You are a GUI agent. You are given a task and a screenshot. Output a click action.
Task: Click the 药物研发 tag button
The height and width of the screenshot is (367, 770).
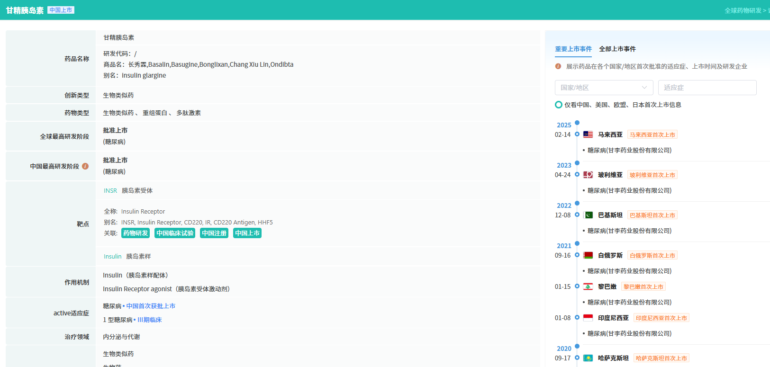(136, 233)
